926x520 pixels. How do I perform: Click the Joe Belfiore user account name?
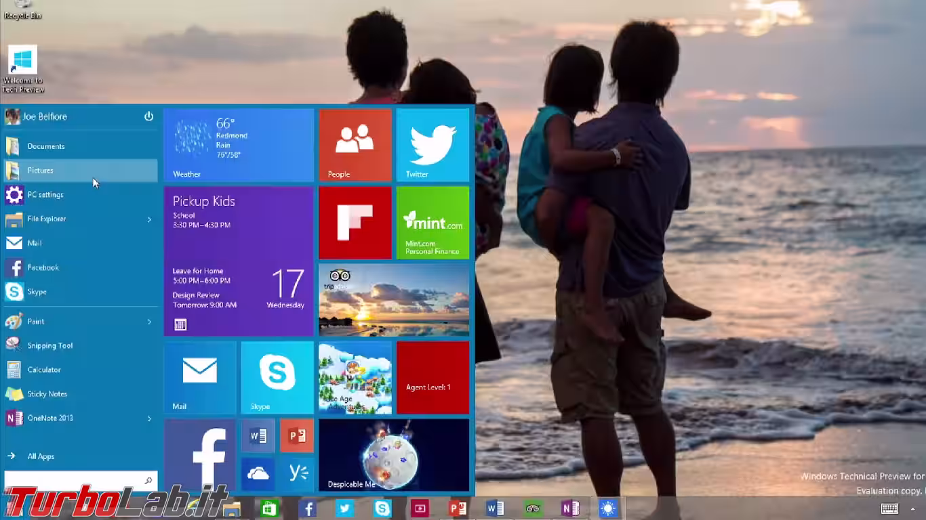tap(45, 116)
